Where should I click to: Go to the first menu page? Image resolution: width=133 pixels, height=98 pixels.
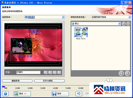click(46, 73)
